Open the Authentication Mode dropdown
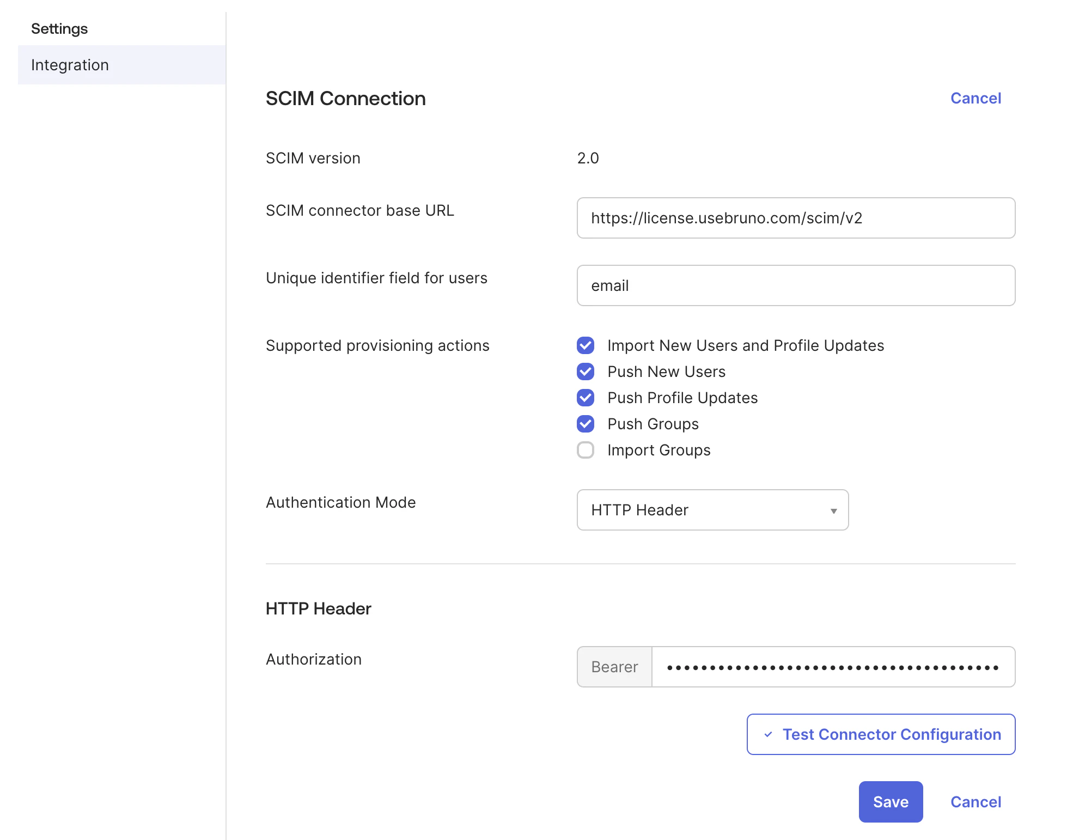The image size is (1073, 840). tap(711, 510)
